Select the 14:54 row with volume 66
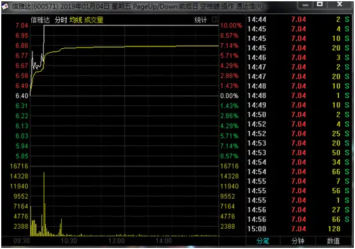355x249 pixels. (298, 172)
